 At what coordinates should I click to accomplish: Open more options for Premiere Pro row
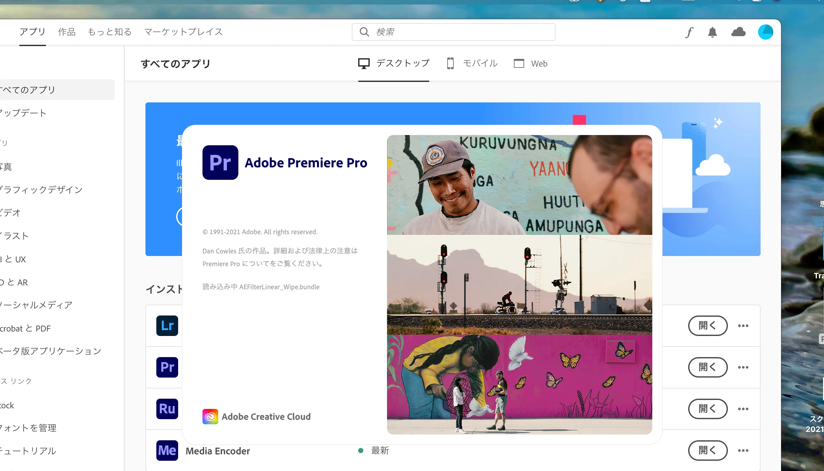pyautogui.click(x=743, y=367)
